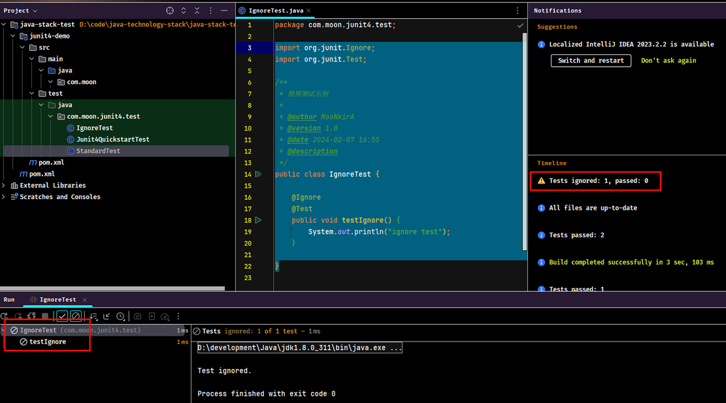Run the IgnoreTest class from gutter
The width and height of the screenshot is (726, 403).
(258, 174)
